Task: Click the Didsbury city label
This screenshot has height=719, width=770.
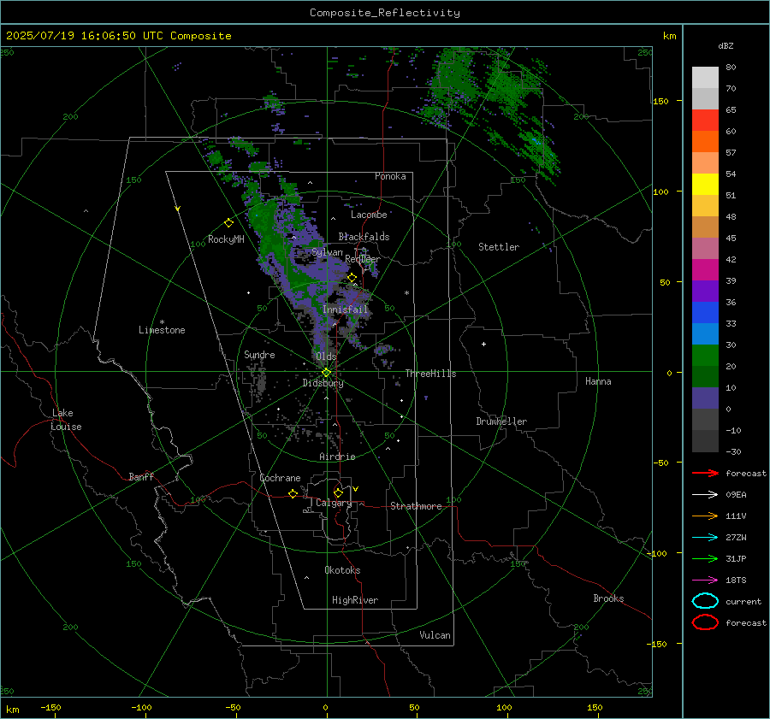Action: coord(323,383)
